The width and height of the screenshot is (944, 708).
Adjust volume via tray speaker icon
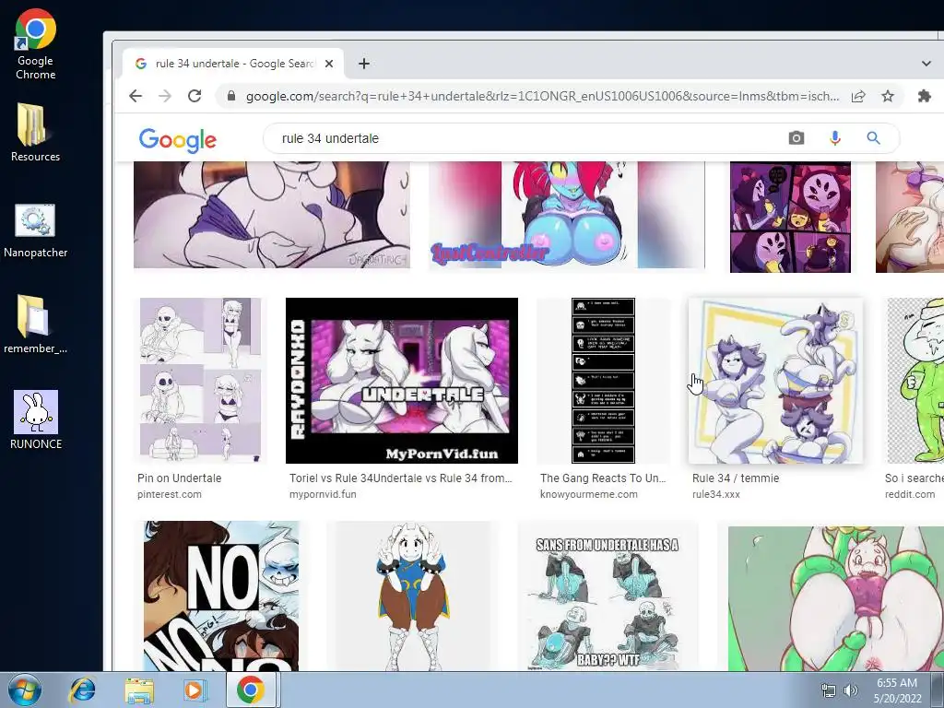click(851, 691)
